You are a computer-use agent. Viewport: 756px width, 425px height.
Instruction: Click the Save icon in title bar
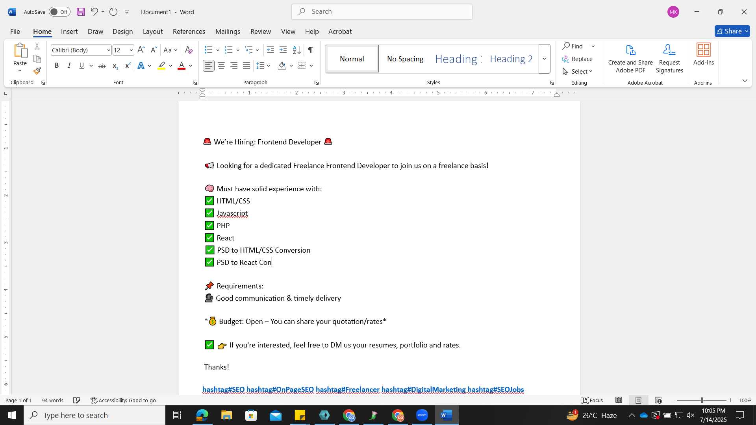point(81,12)
